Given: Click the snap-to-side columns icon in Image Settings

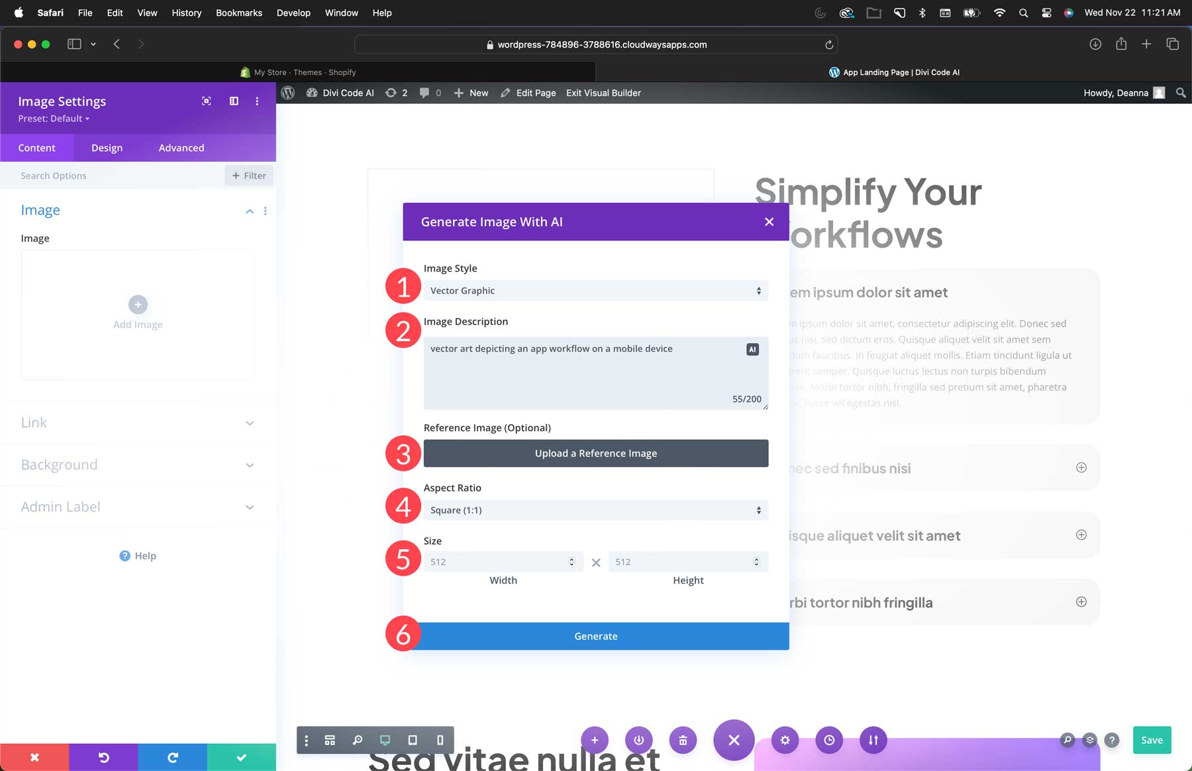Looking at the screenshot, I should coord(234,101).
